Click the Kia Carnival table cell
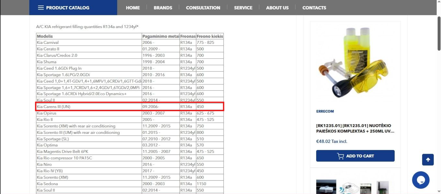The image size is (441, 194). point(89,43)
